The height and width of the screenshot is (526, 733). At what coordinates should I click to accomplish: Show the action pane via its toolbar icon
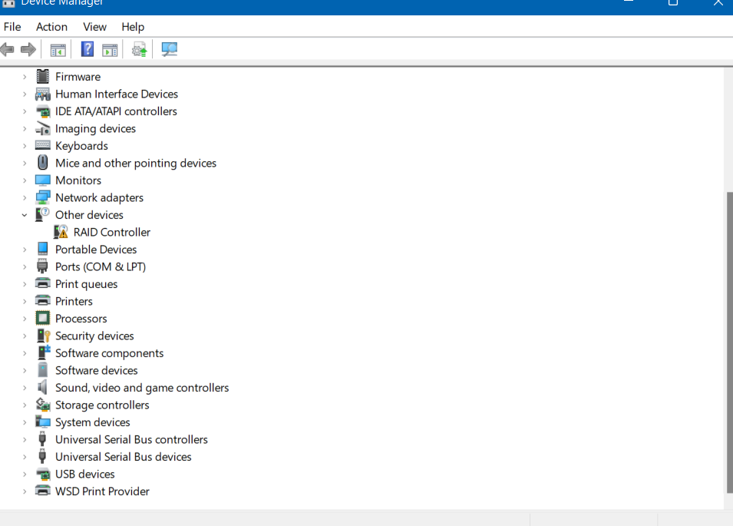[110, 48]
